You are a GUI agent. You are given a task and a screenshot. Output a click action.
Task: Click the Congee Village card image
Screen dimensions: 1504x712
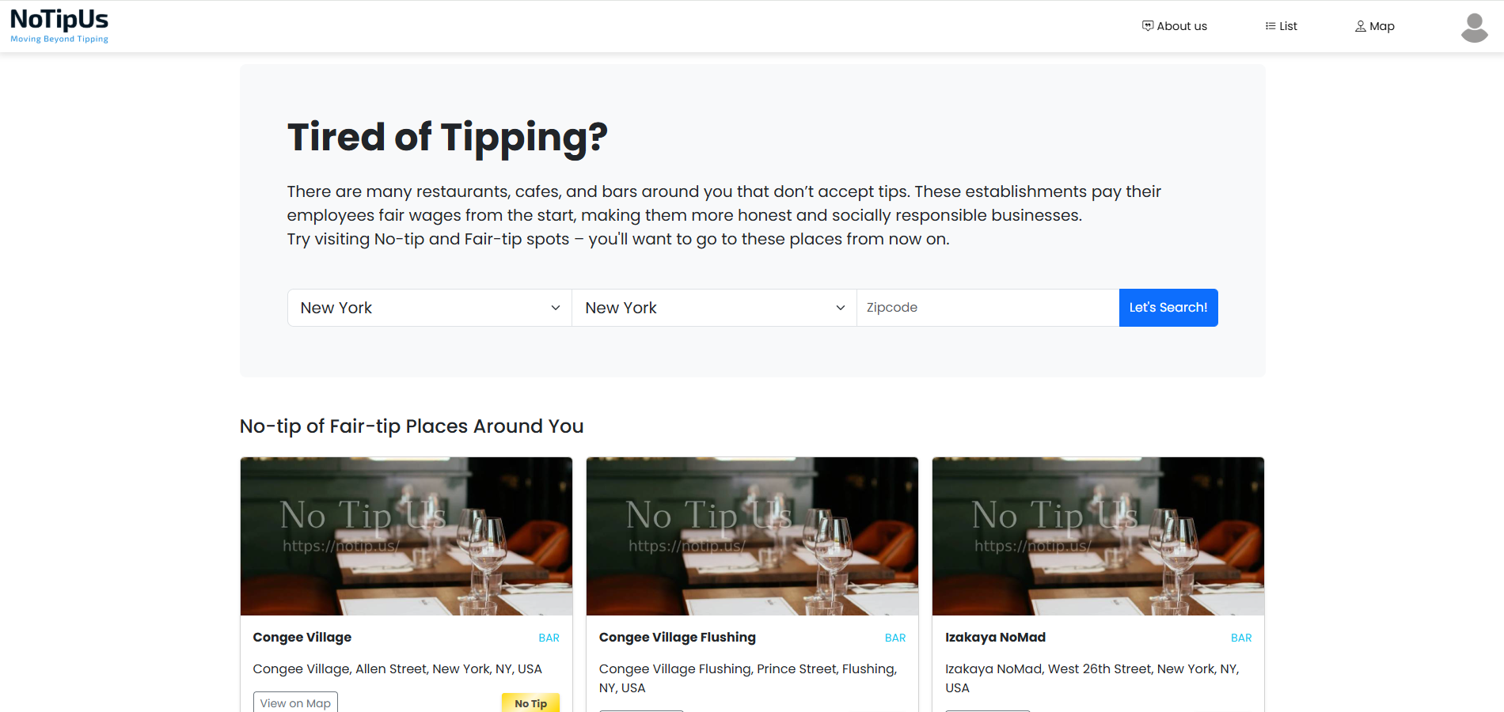coord(406,536)
